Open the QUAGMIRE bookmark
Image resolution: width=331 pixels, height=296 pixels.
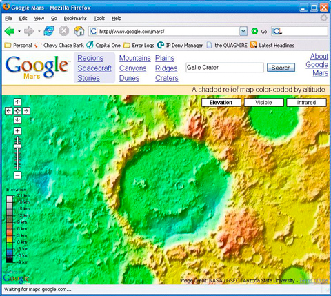pyautogui.click(x=227, y=46)
